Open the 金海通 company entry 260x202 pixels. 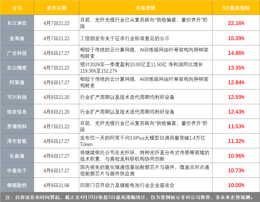point(17,38)
